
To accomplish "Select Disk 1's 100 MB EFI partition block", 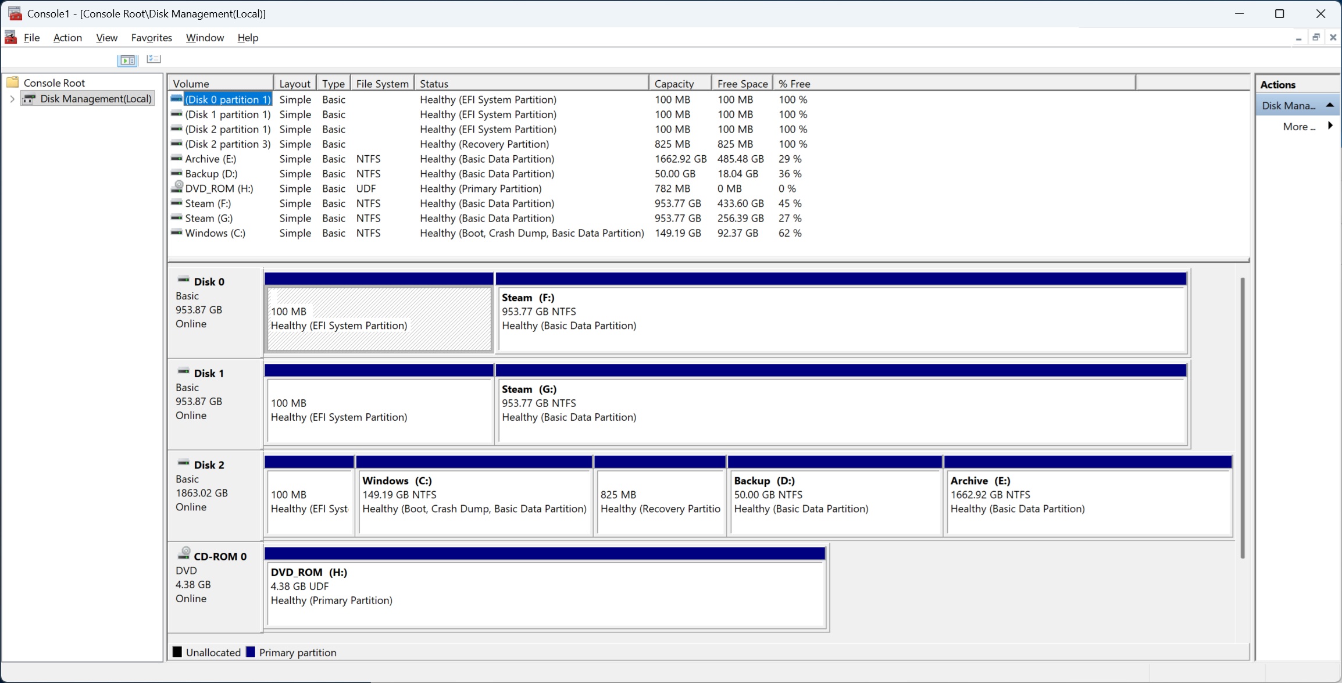I will [379, 404].
